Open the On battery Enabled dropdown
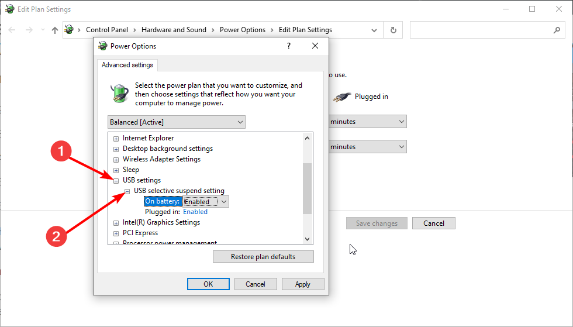Viewport: 573px width, 327px height. coord(206,202)
